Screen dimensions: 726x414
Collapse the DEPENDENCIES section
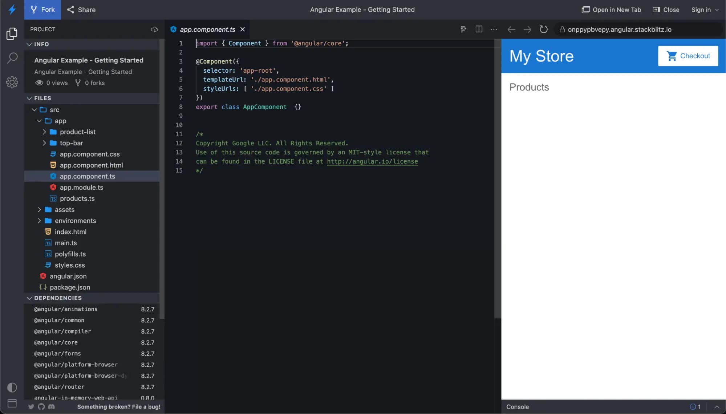(29, 298)
